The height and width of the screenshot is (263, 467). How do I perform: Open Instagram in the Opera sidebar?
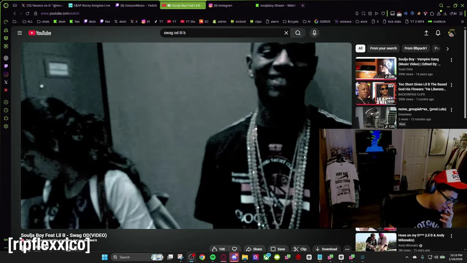pos(6,74)
